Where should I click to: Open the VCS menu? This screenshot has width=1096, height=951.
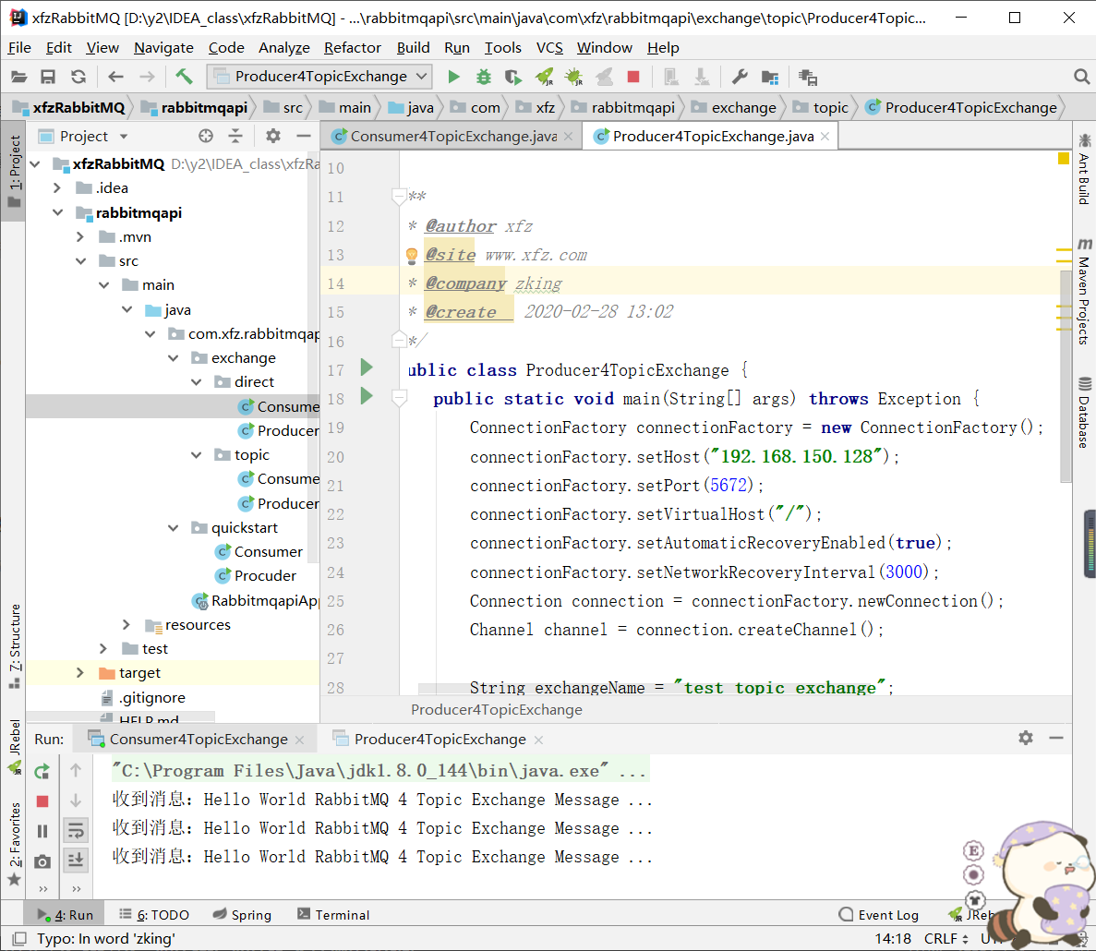click(549, 47)
